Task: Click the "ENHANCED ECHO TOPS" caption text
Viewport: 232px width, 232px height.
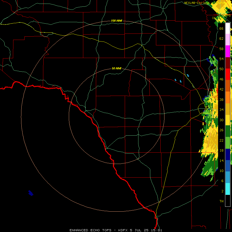Action: click(x=90, y=230)
